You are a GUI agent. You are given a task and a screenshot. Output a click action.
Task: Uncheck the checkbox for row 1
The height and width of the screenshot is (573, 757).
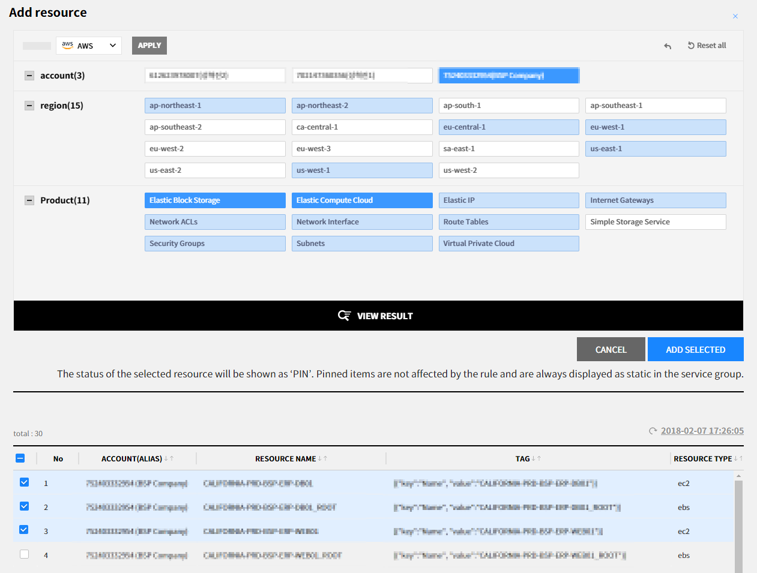(x=25, y=482)
